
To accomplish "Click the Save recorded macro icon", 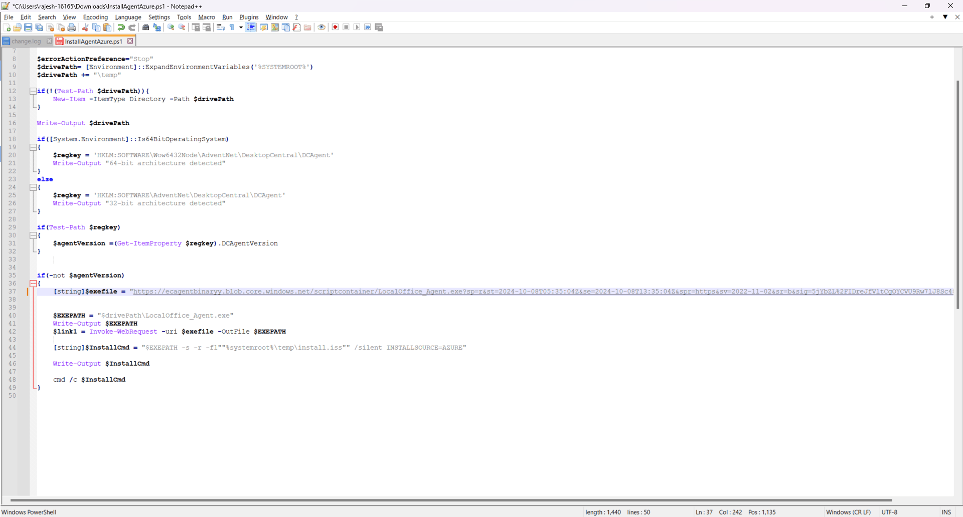I will click(x=379, y=28).
